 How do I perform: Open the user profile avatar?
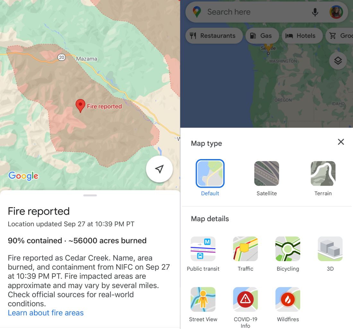(336, 12)
